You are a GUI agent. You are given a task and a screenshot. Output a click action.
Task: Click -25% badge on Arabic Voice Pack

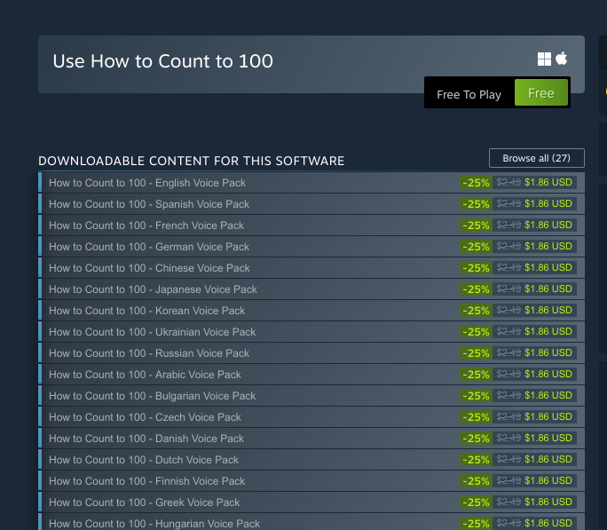tap(477, 375)
